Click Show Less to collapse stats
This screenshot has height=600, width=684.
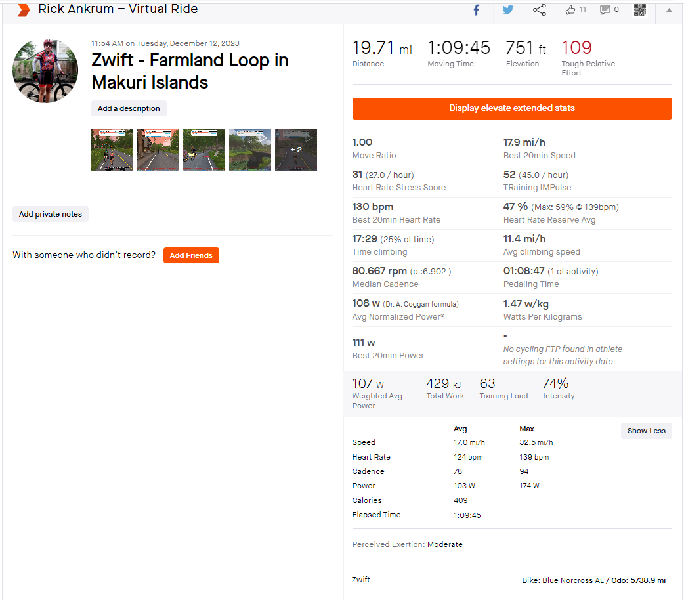tap(646, 431)
